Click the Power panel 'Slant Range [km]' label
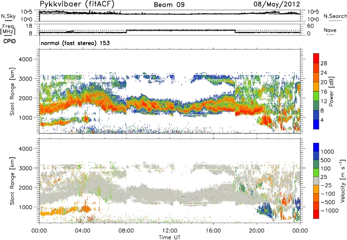This screenshot has width=347, height=240. [x=12, y=91]
